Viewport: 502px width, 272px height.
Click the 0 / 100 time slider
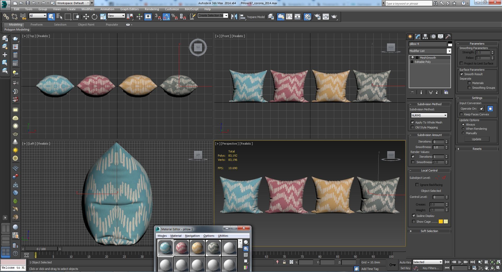(x=41, y=249)
